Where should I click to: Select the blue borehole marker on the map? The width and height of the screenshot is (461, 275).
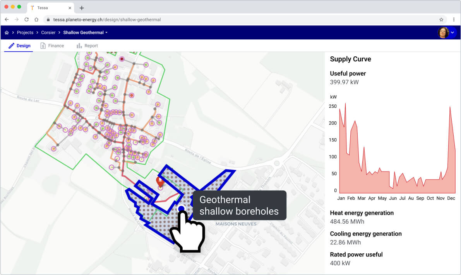click(x=182, y=209)
